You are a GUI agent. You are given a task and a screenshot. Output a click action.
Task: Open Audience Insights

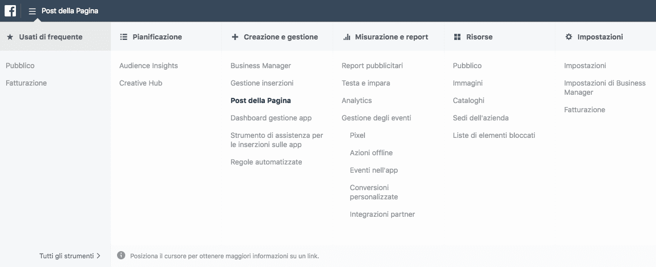pyautogui.click(x=148, y=66)
